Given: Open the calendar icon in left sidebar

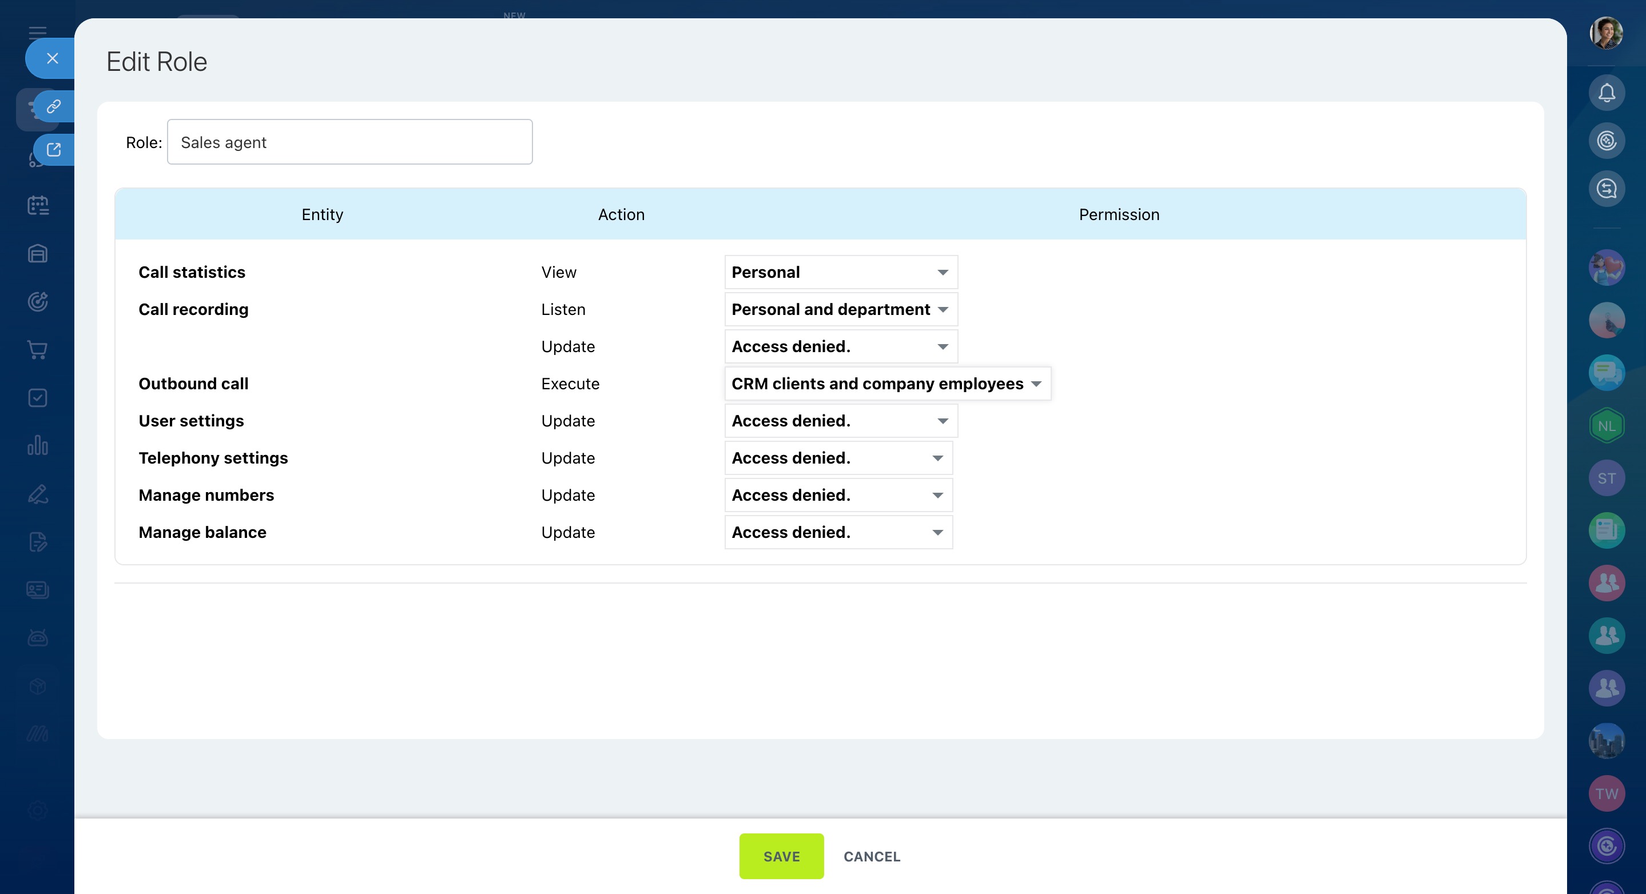Looking at the screenshot, I should [x=38, y=205].
